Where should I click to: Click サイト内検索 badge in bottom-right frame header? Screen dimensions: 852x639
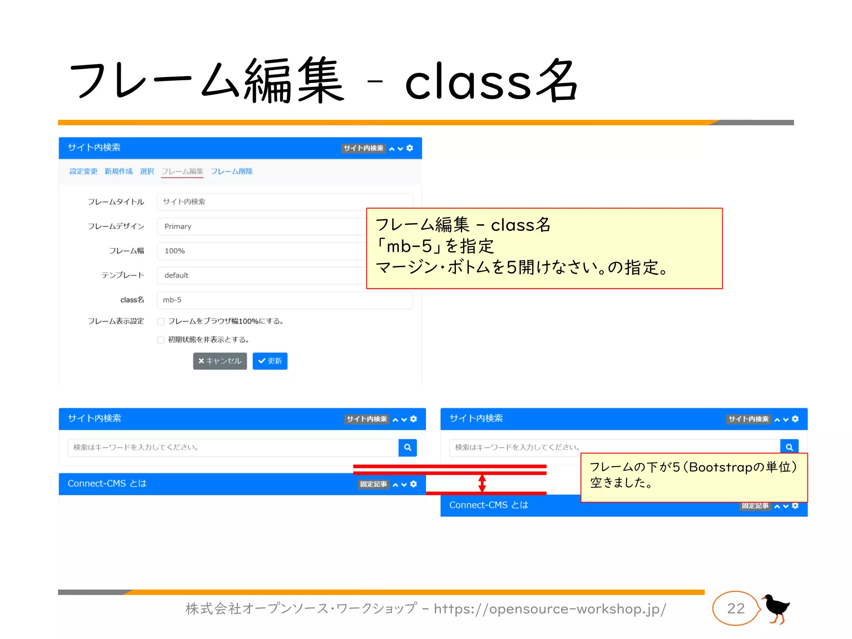point(749,419)
